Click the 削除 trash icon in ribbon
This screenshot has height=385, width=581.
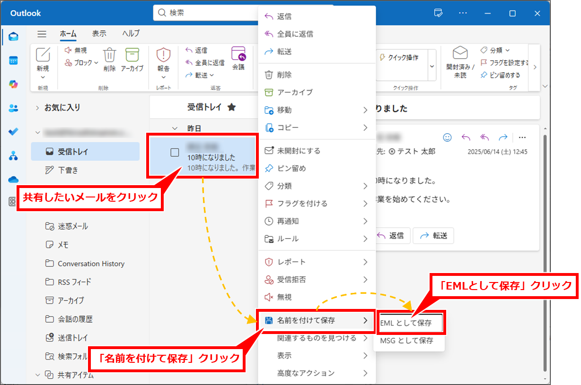click(x=109, y=55)
